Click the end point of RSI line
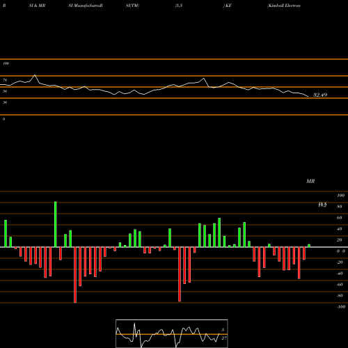Image resolution: width=348 pixels, height=348 pixels. 308,97
